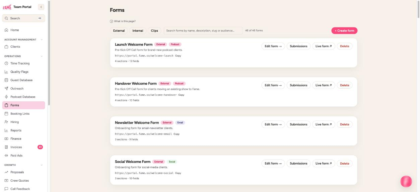Viewport: 420px width, 192px height.
Task: Collapse the Account Management section
Action: coord(42,40)
